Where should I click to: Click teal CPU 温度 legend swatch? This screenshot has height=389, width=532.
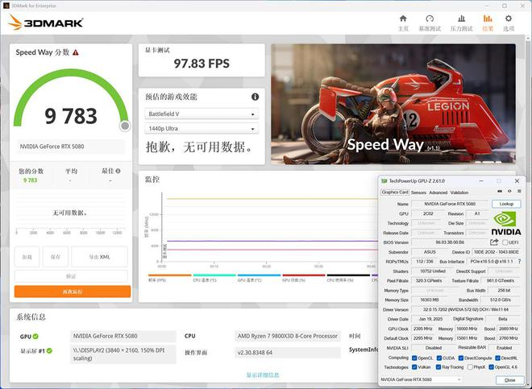(x=214, y=275)
